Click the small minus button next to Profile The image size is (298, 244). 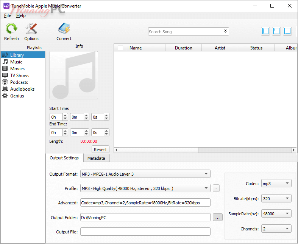tap(216, 188)
